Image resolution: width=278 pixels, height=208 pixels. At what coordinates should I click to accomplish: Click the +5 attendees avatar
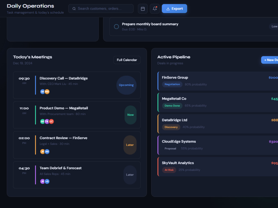click(47, 181)
